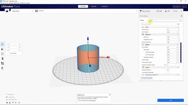Switch to the MONITOR stage tab

(x=105, y=6)
